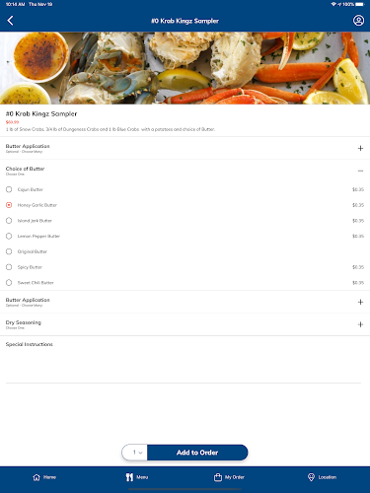Tap the Honey Garlic Butter $0.35 price
The image size is (370, 493).
point(358,205)
